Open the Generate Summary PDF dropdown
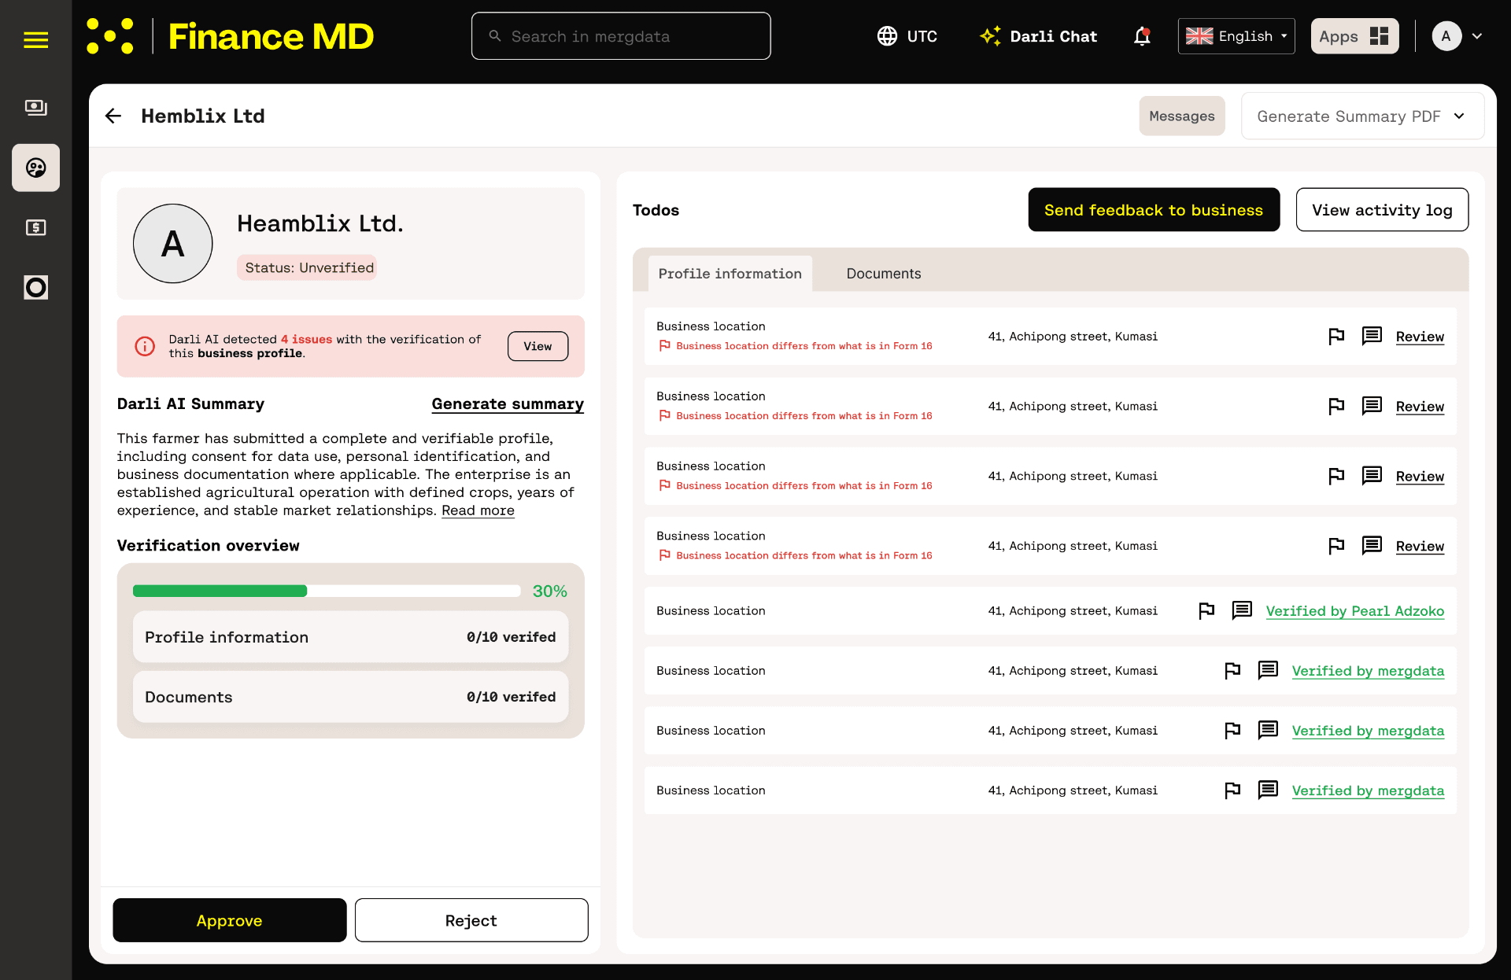1511x980 pixels. (x=1362, y=116)
